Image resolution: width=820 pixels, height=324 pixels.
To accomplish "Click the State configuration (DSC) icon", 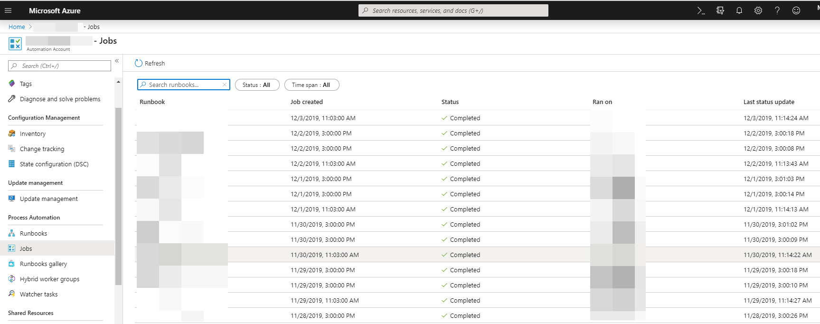I will point(12,164).
